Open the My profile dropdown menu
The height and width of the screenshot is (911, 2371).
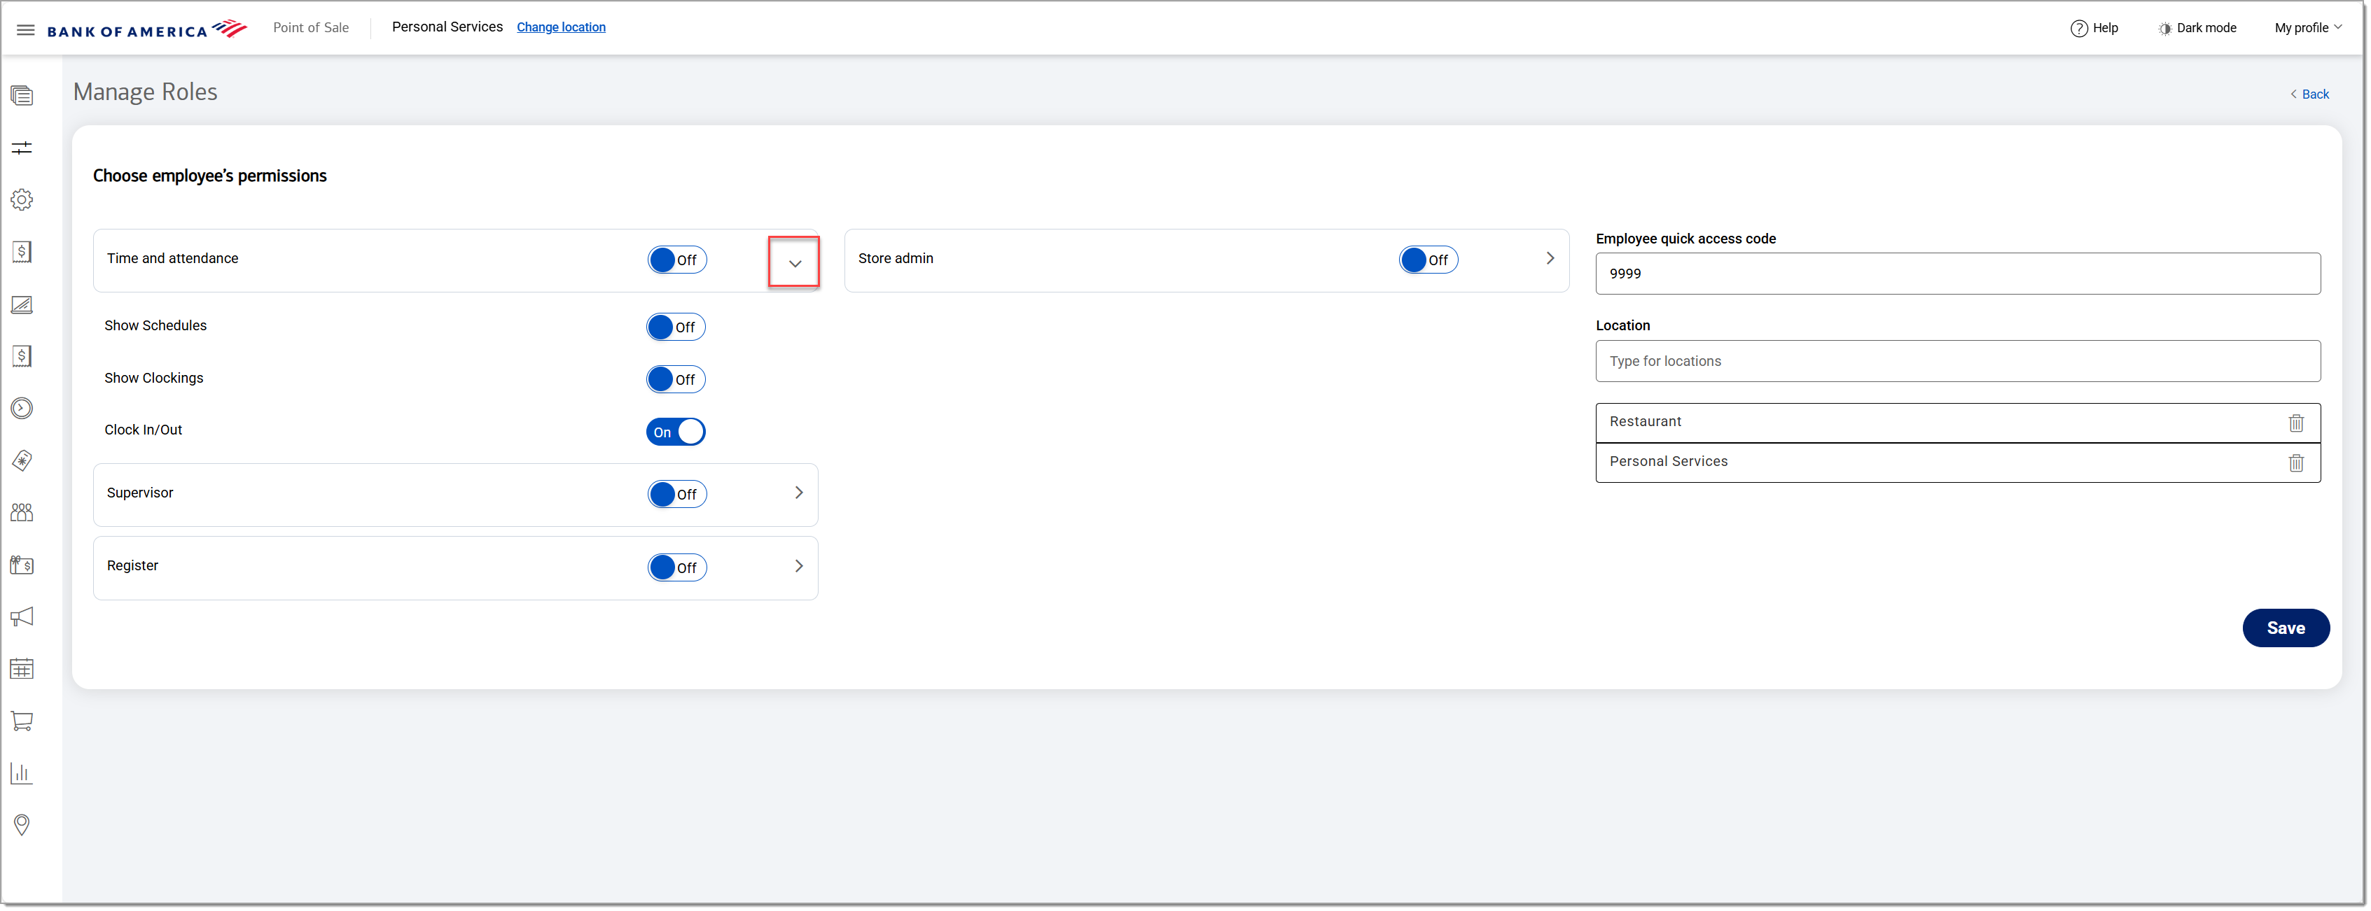click(2307, 27)
